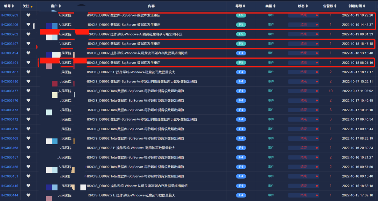Viewport: 378px width, 201px height.
Task: Sort table by 类型 column
Action: [274, 6]
